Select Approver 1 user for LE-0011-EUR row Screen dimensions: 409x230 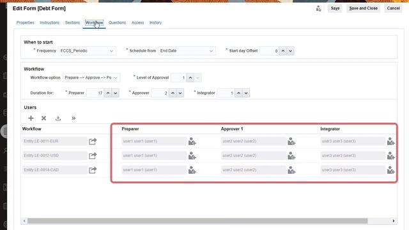click(291, 141)
